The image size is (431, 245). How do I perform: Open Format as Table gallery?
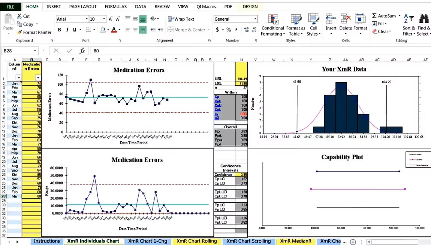click(296, 25)
